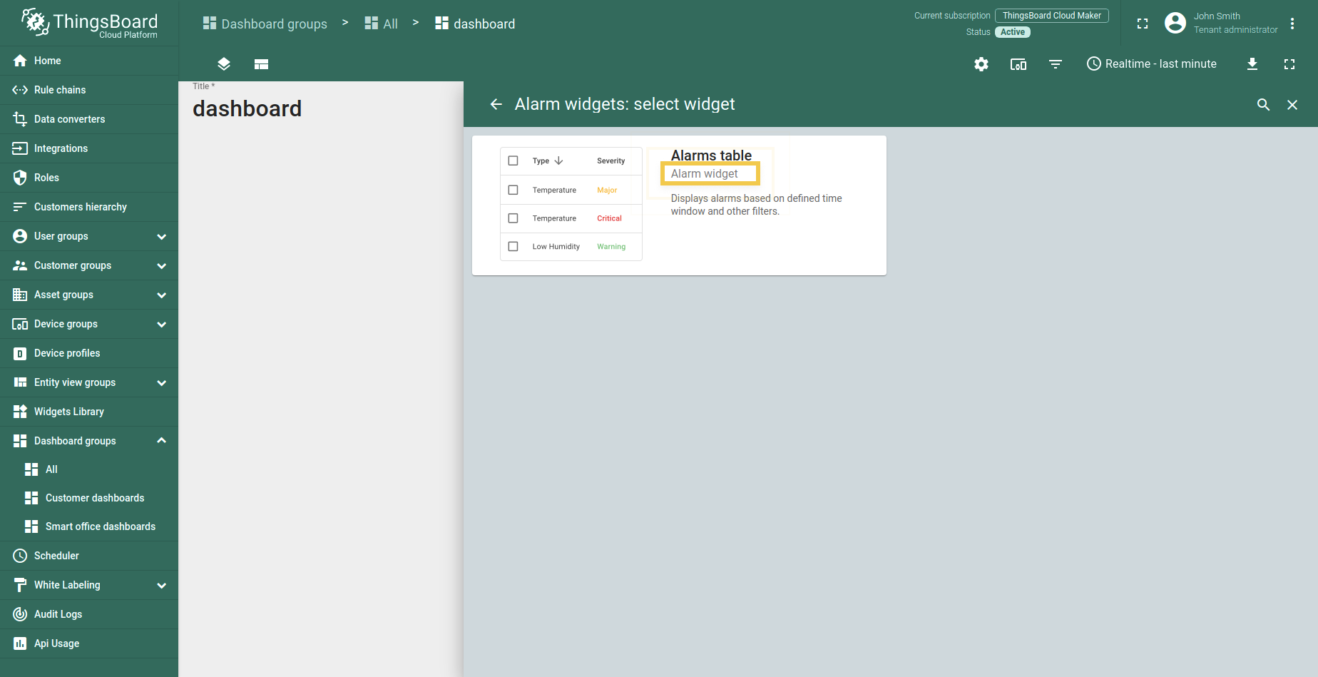This screenshot has width=1318, height=677.
Task: Toggle browser fullscreen icon in header
Action: [1143, 24]
